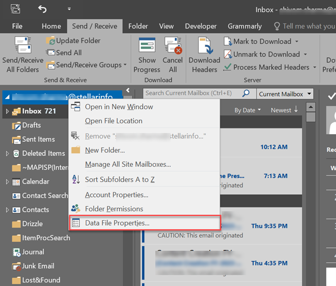Open the 10:12 AM message

tap(260, 143)
